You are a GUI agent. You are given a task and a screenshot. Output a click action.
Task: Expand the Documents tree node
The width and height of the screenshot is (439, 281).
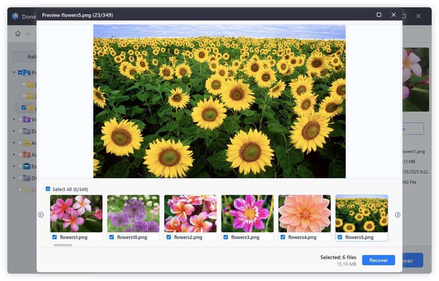[14, 131]
